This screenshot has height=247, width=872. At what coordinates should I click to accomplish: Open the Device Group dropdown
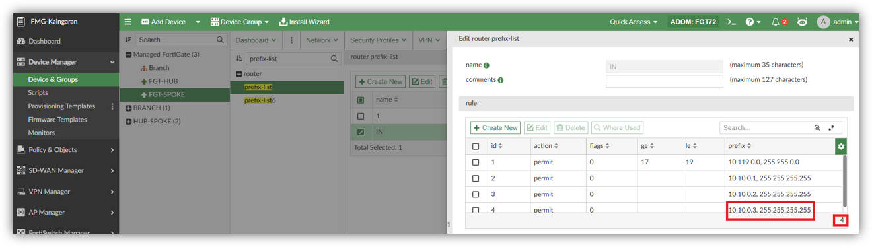pyautogui.click(x=240, y=22)
